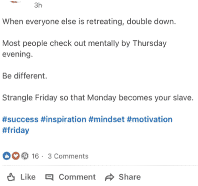
Task: Click the Comment speech bubble icon
Action: pos(49,177)
